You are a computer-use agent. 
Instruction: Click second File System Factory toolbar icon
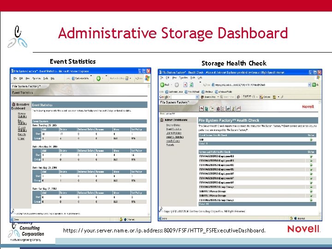[207, 109]
